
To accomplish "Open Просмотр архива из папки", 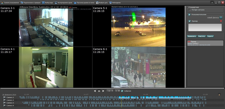I will 84,3.
